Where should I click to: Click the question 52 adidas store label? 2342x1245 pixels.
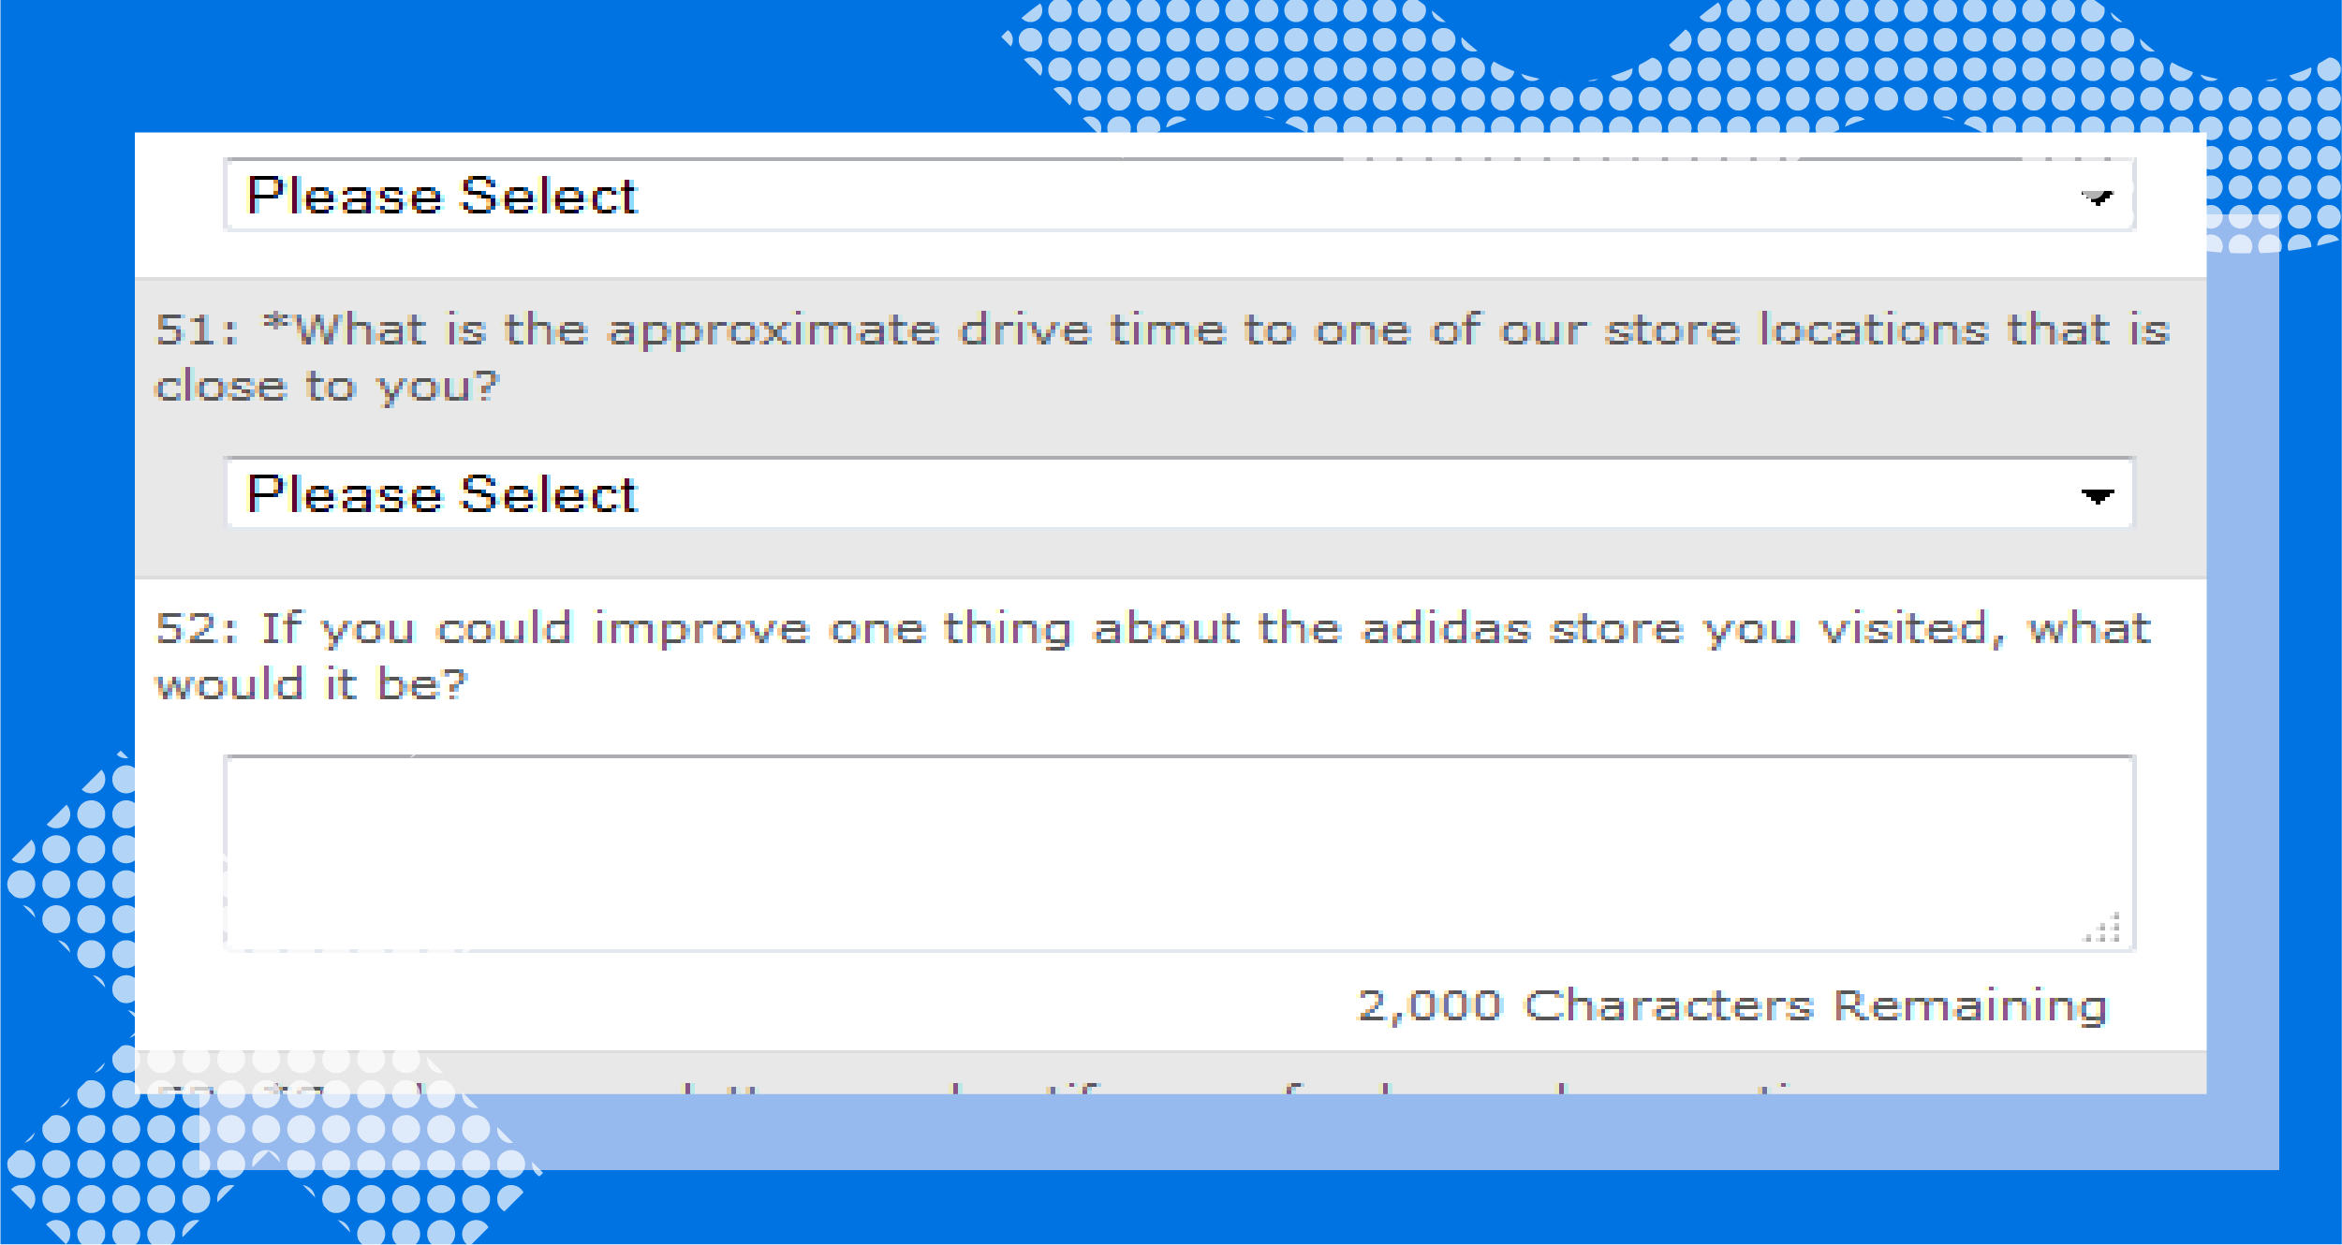pyautogui.click(x=1153, y=656)
